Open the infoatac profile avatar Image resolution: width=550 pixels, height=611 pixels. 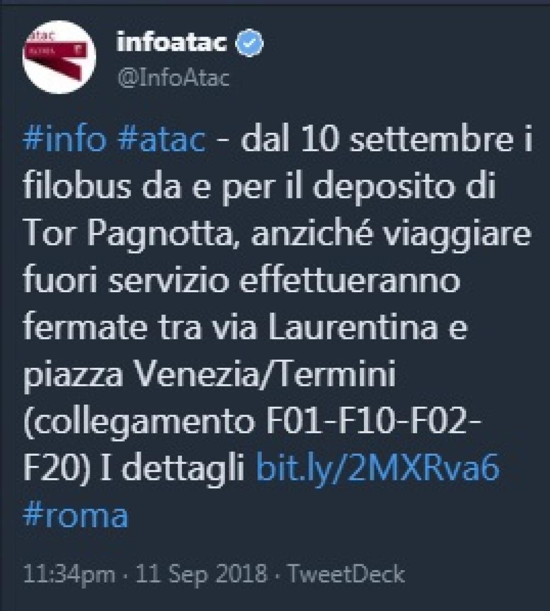tap(59, 56)
